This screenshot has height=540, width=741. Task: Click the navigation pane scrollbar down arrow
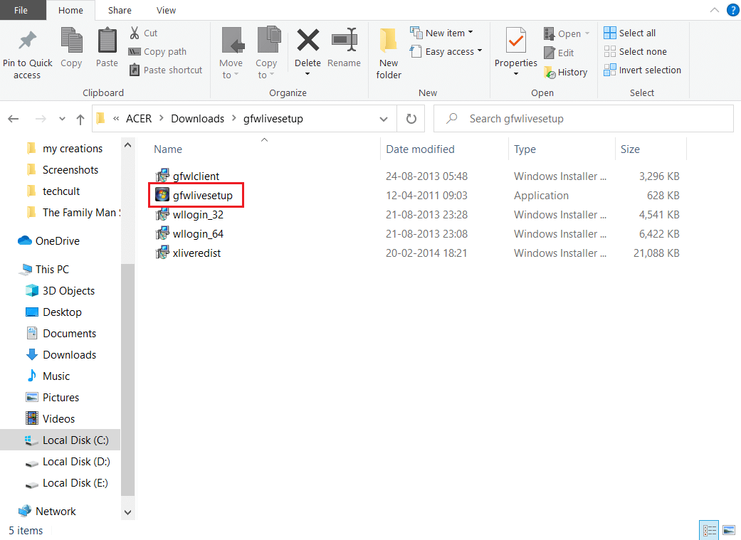pos(127,512)
